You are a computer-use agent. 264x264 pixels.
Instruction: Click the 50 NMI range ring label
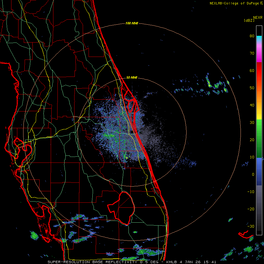click(132, 78)
